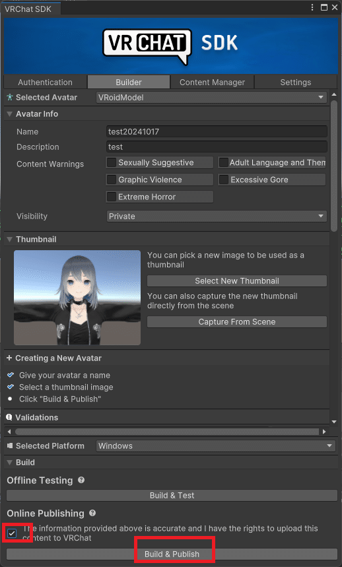Click the vertical scrollbar thumb
This screenshot has width=342, height=567.
tap(334, 167)
